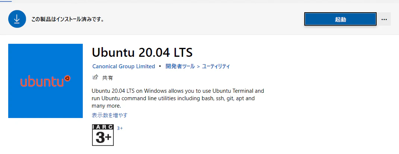Click the IARC 3+ rating badge
The image size is (399, 154).
(103, 135)
